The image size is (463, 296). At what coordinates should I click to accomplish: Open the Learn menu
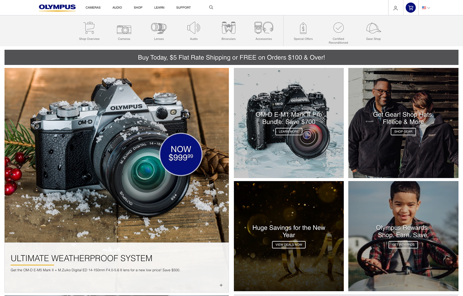coord(159,8)
